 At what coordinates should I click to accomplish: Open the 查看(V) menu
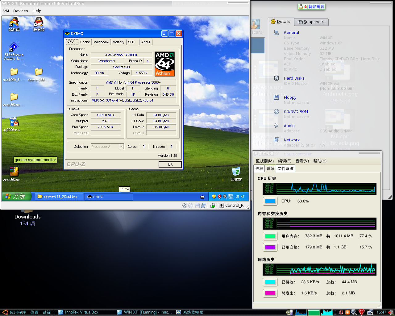tap(302, 161)
